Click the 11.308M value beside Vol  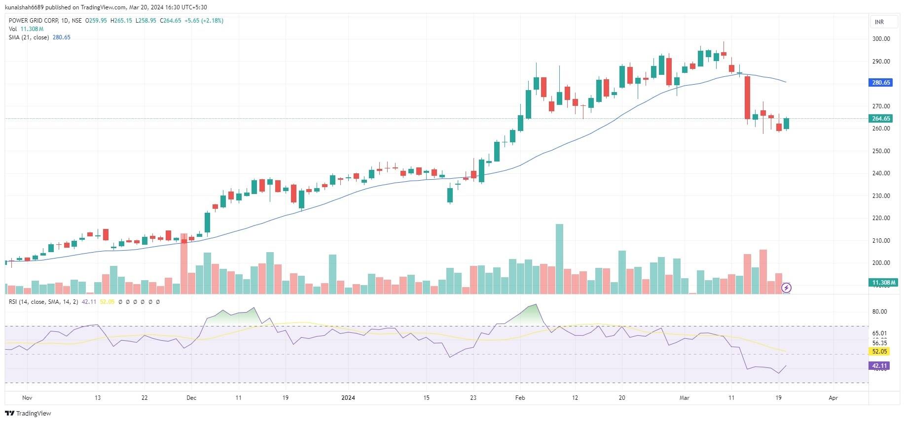(32, 29)
